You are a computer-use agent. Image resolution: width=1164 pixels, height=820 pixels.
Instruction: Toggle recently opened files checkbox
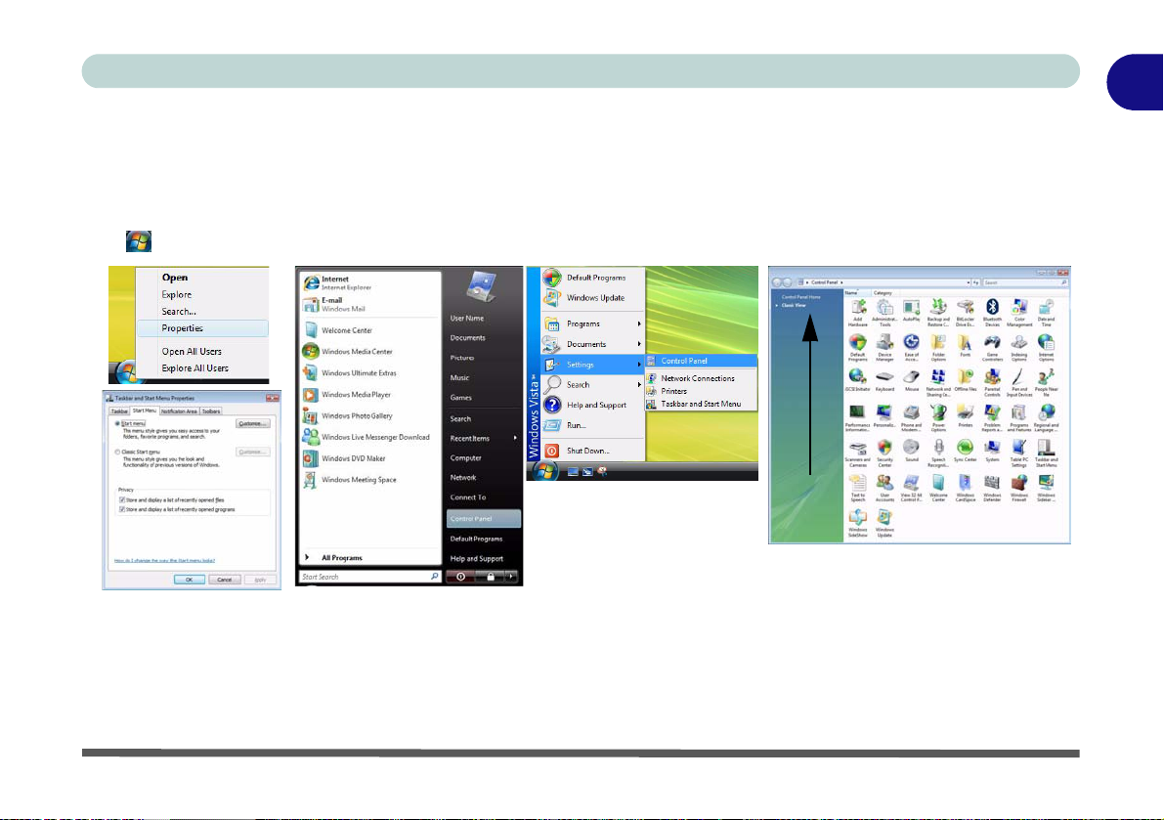coord(122,500)
